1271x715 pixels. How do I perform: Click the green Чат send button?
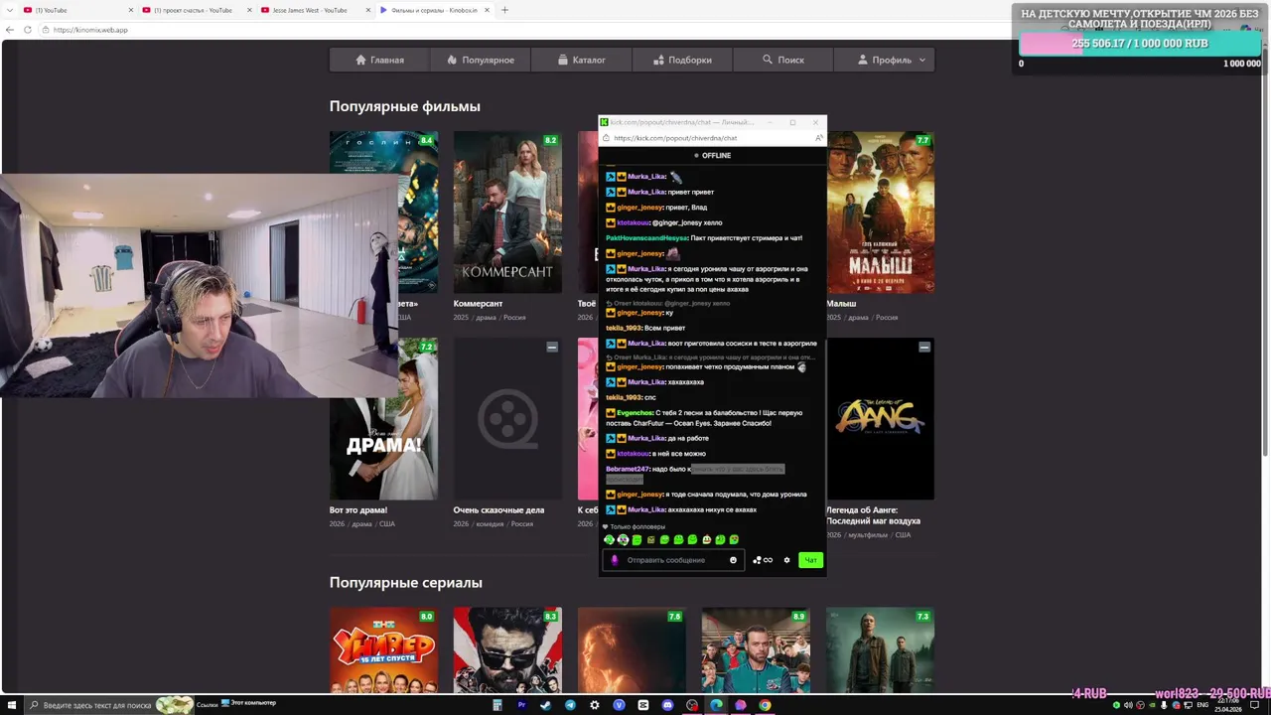[x=810, y=560]
